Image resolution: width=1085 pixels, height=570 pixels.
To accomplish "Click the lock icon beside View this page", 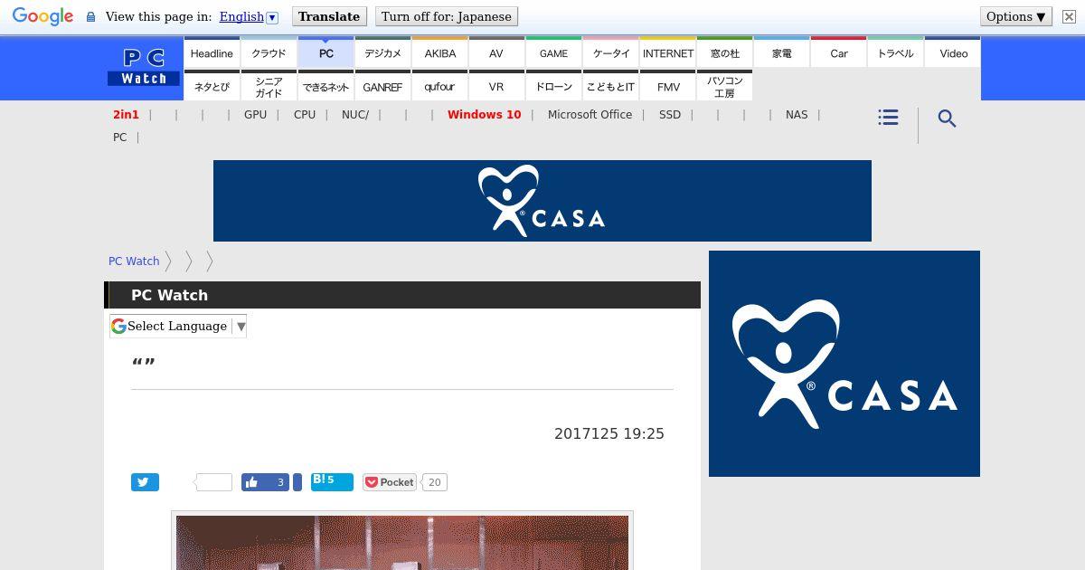I will 90,17.
